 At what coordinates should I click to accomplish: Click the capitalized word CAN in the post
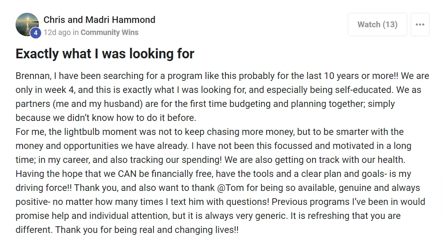tap(127, 173)
